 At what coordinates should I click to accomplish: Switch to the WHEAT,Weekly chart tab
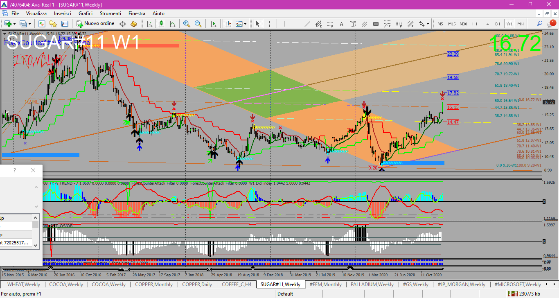pyautogui.click(x=24, y=284)
